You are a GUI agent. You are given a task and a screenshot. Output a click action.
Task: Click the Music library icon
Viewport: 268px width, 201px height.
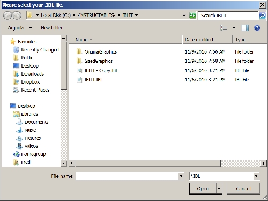click(19, 130)
